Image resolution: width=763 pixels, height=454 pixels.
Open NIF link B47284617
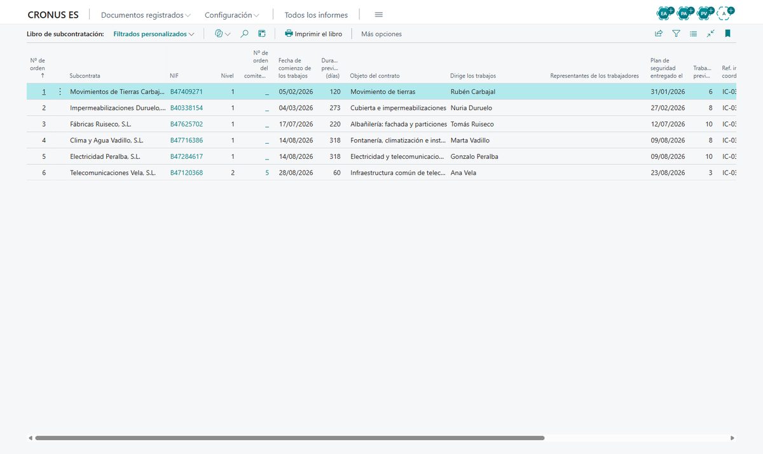point(186,156)
